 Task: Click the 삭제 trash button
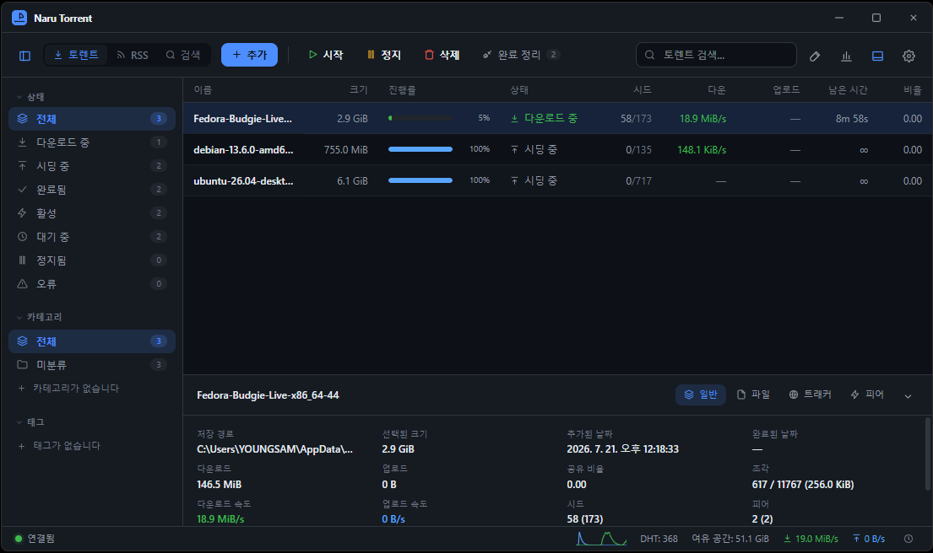click(x=442, y=55)
